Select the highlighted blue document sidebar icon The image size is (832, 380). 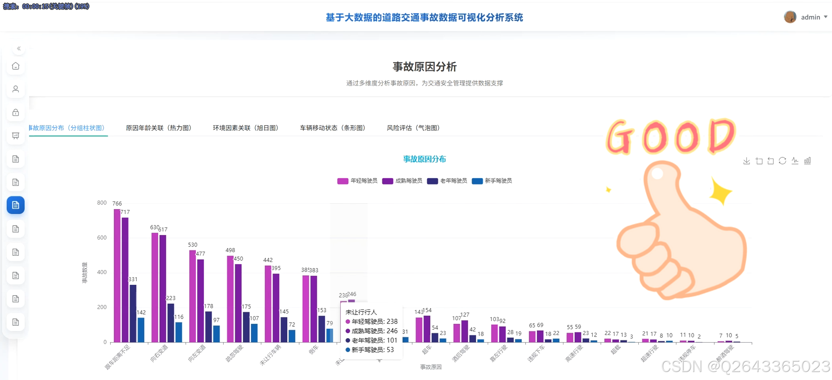16,205
